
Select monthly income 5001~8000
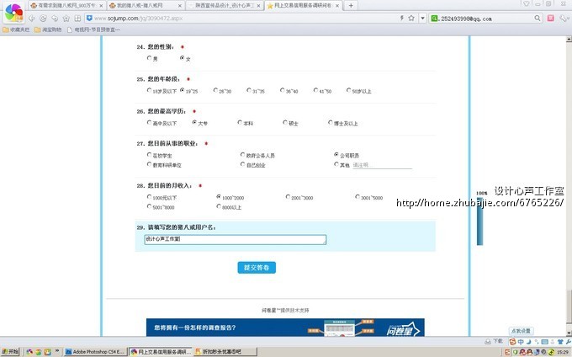(149, 206)
